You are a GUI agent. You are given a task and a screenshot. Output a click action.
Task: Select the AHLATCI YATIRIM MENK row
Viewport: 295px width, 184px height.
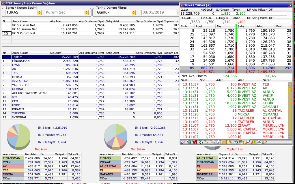pyautogui.click(x=90, y=93)
